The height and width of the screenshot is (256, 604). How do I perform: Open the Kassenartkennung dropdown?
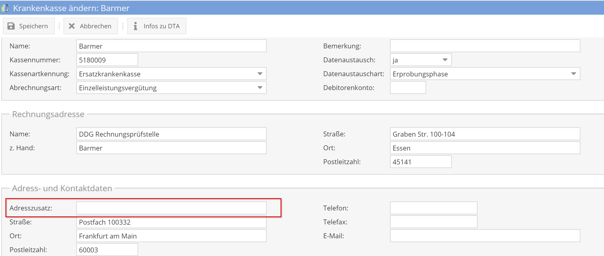260,74
